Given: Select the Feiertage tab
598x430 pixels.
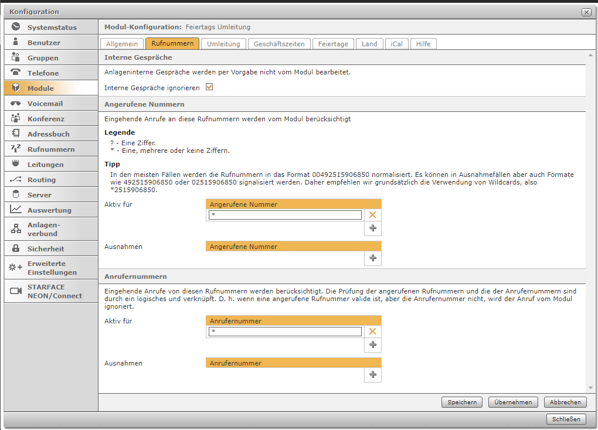Looking at the screenshot, I should coord(333,44).
